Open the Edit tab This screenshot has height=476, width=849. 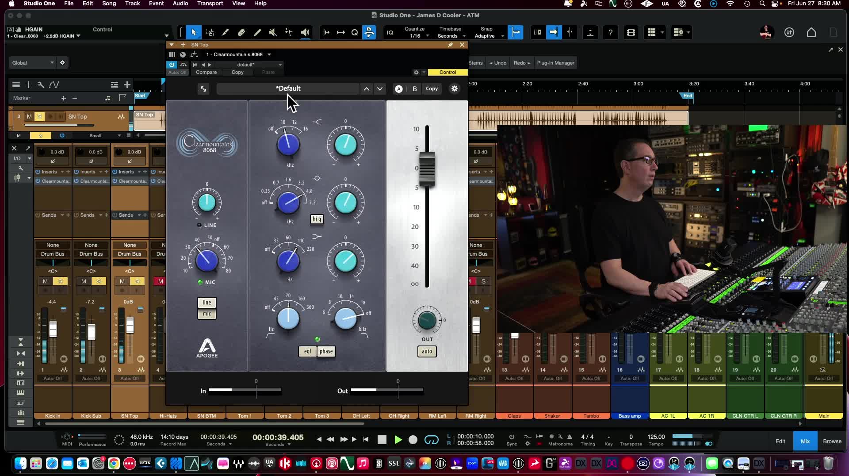click(780, 441)
